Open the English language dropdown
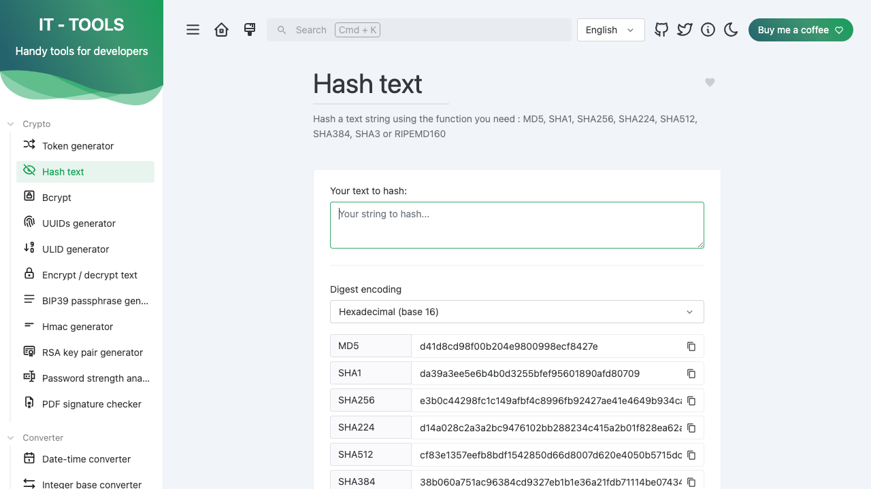871x489 pixels. pos(610,30)
